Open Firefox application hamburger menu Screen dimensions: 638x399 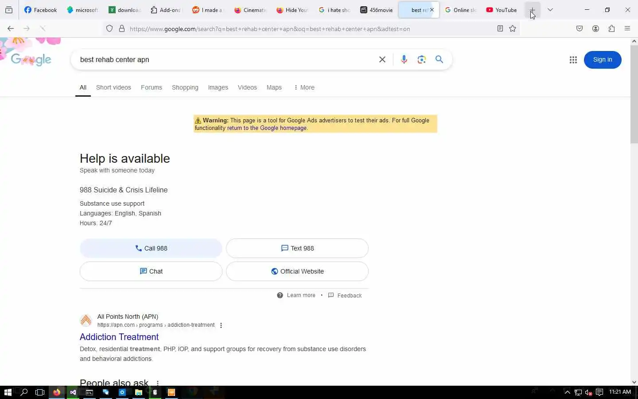coord(627,29)
